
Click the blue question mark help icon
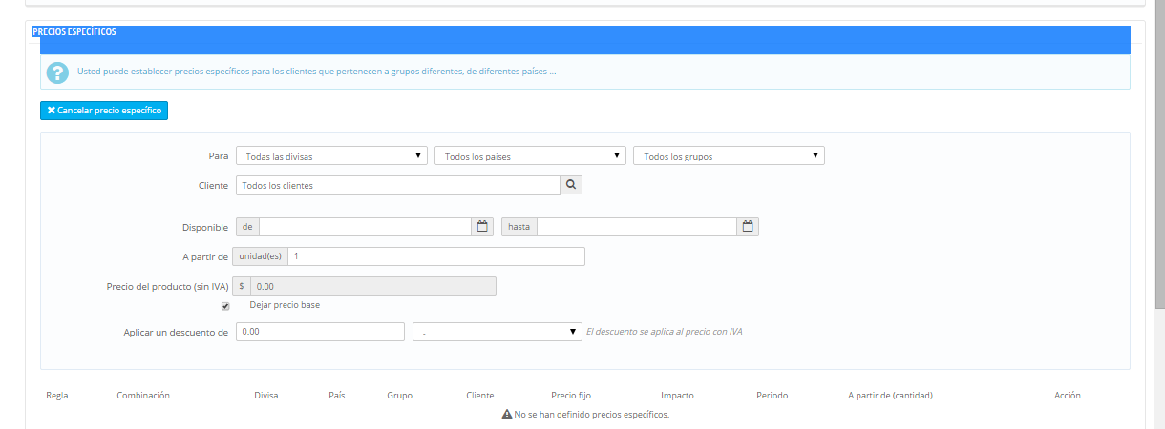[58, 72]
